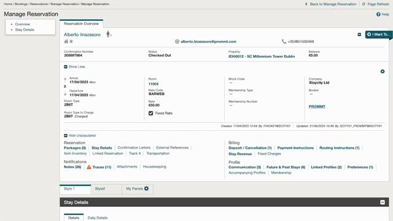The image size is (393, 221).
Task: Open Track It link
Action: point(134,153)
